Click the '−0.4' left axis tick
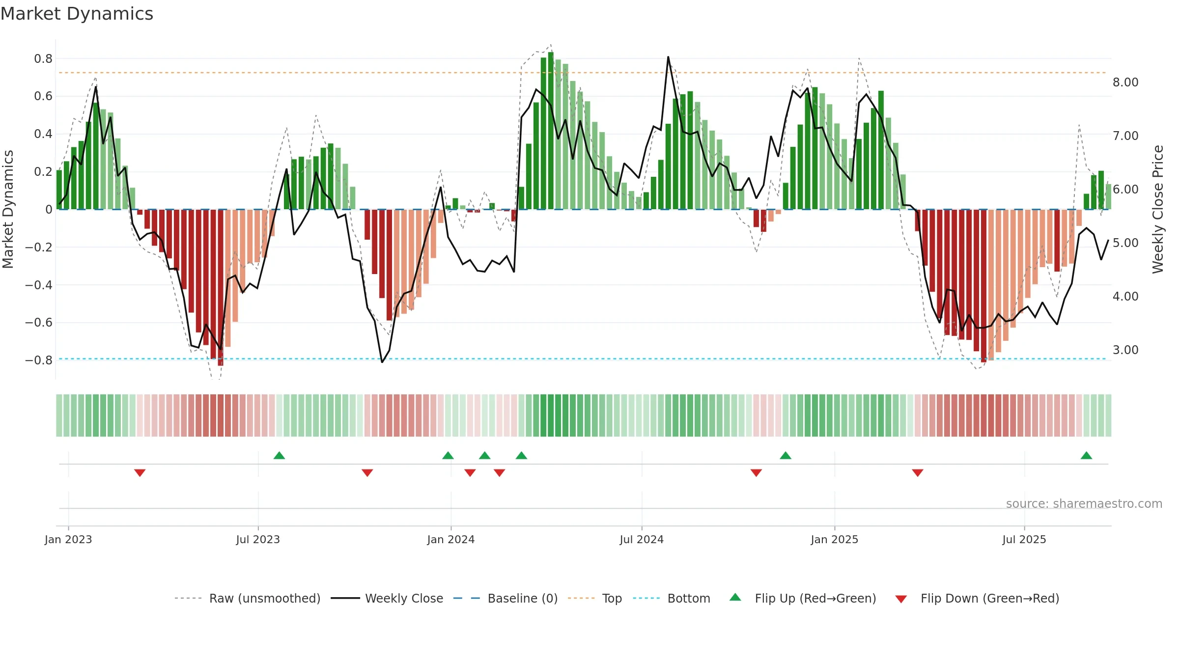The width and height of the screenshot is (1179, 663). (x=39, y=285)
